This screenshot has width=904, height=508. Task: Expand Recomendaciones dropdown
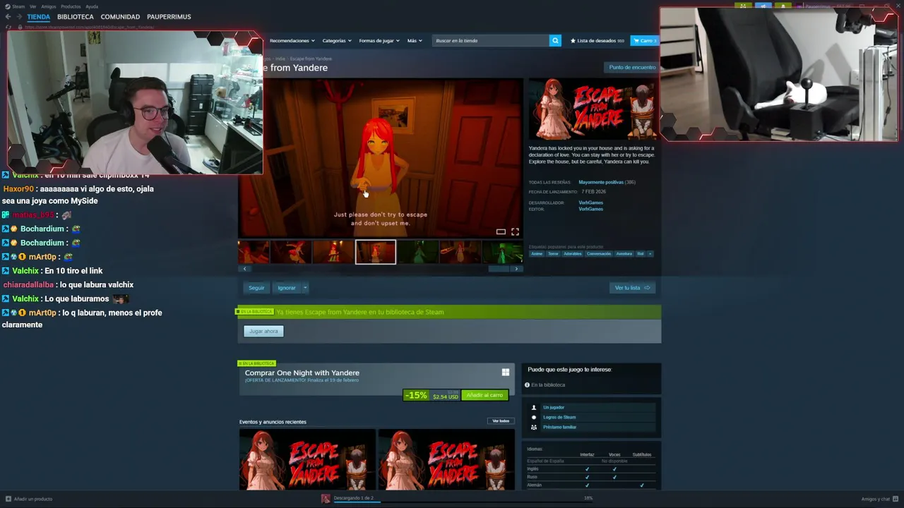(292, 40)
